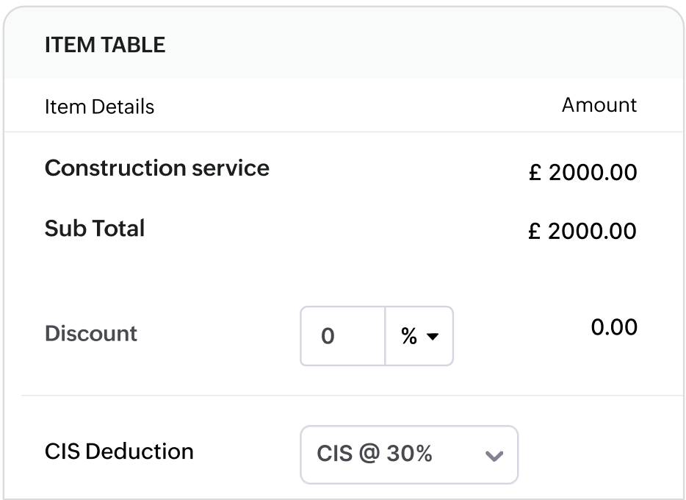
Task: Click the percent symbol in discount type selector
Action: (x=409, y=336)
